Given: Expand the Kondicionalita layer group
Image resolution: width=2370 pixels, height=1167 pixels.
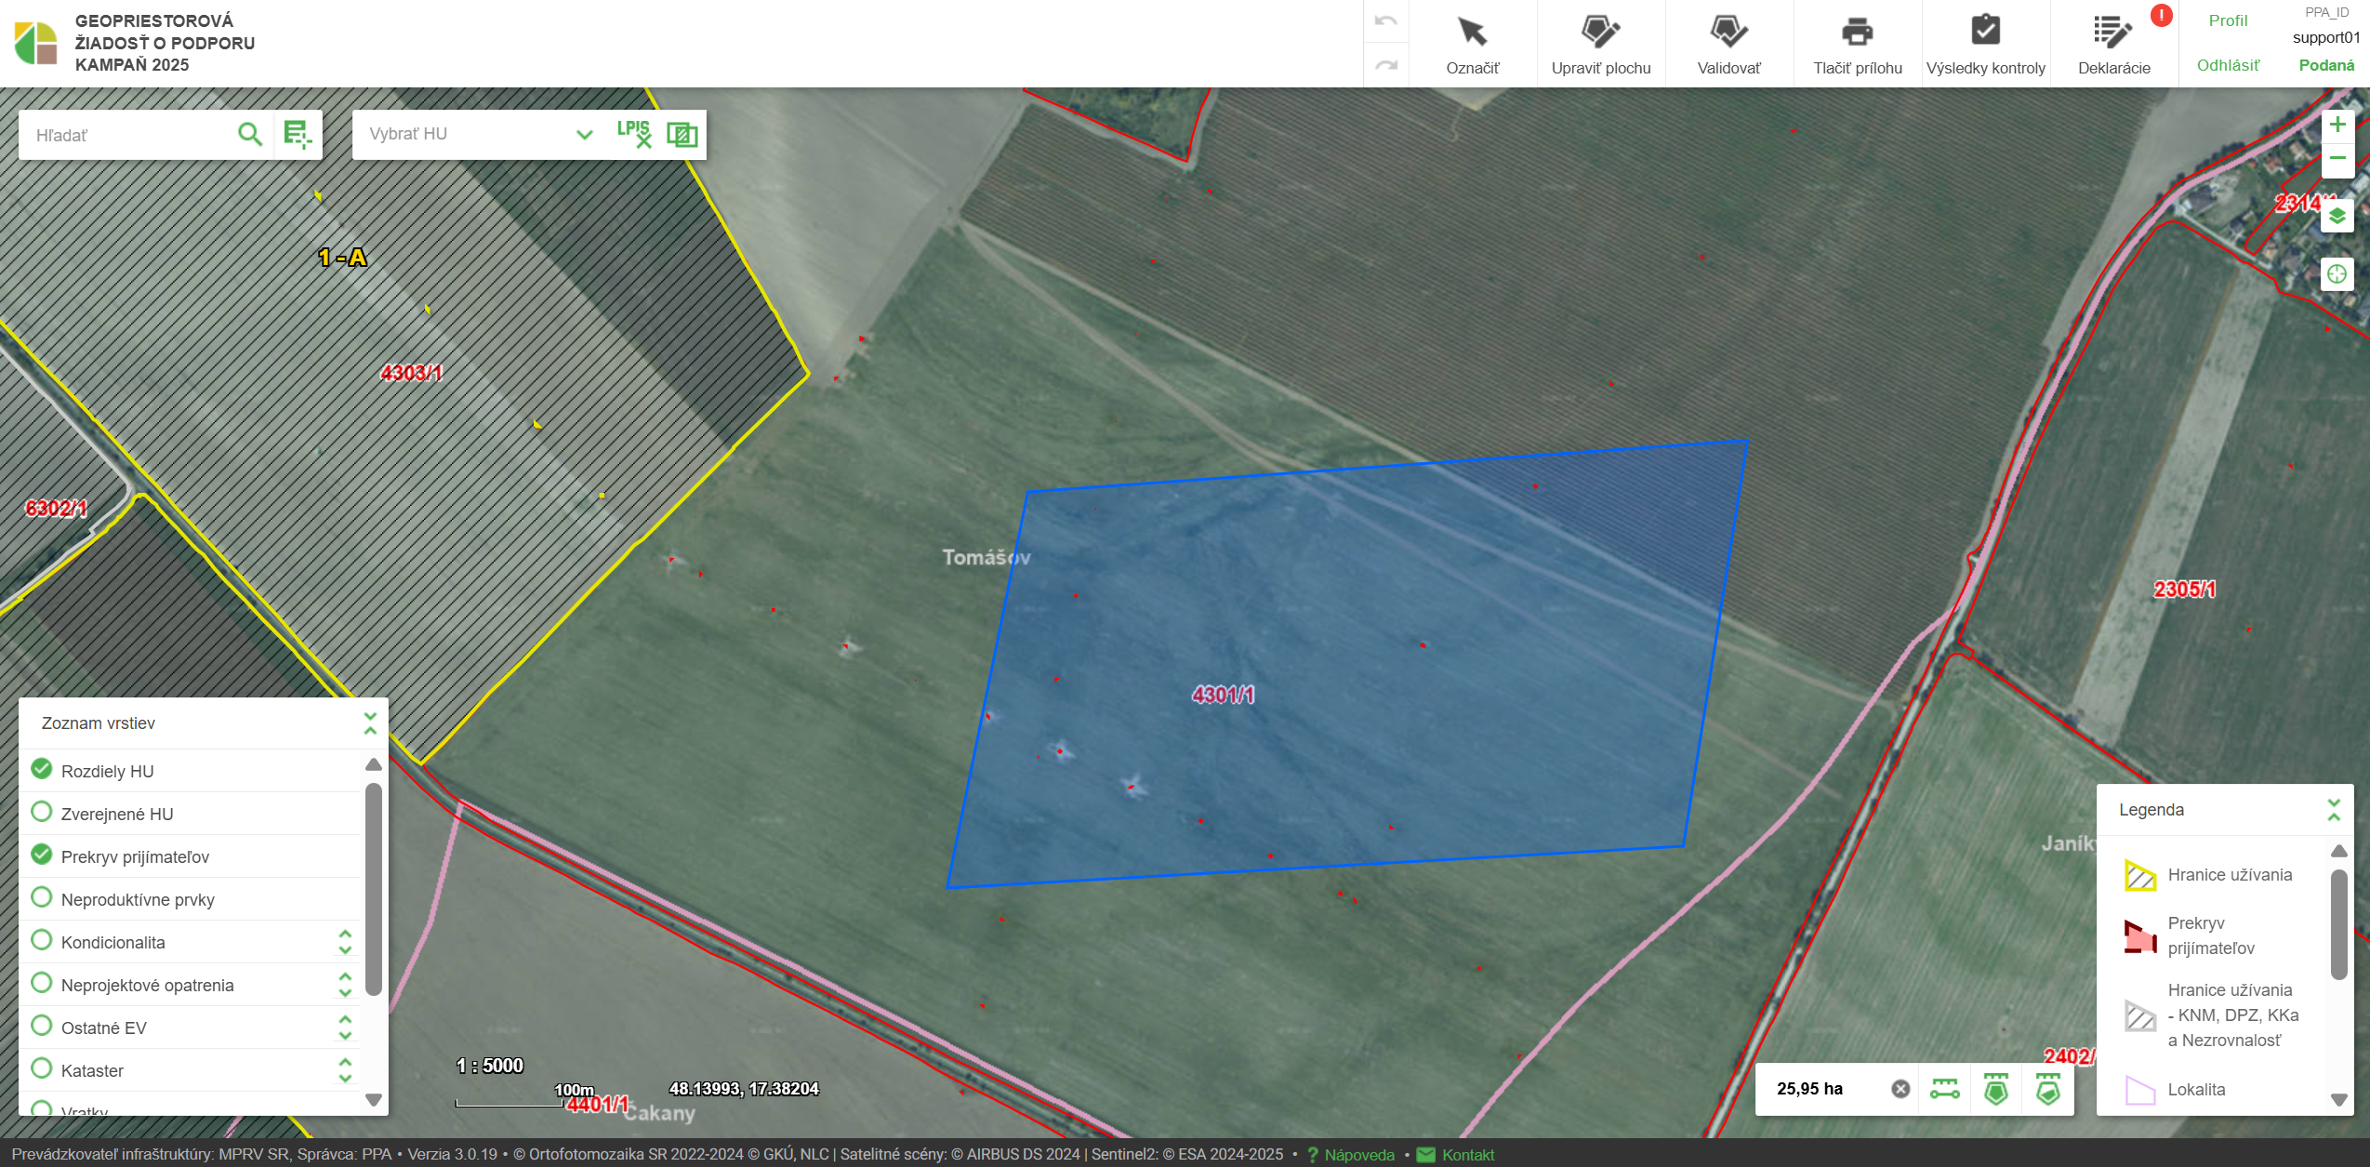Looking at the screenshot, I should click(x=345, y=942).
